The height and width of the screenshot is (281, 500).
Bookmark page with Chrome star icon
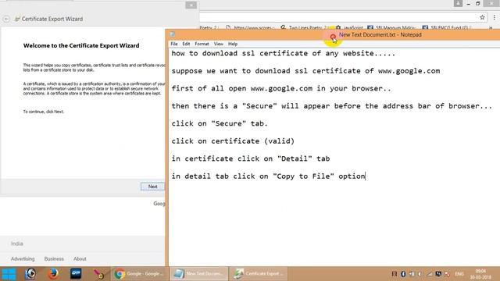click(x=482, y=17)
